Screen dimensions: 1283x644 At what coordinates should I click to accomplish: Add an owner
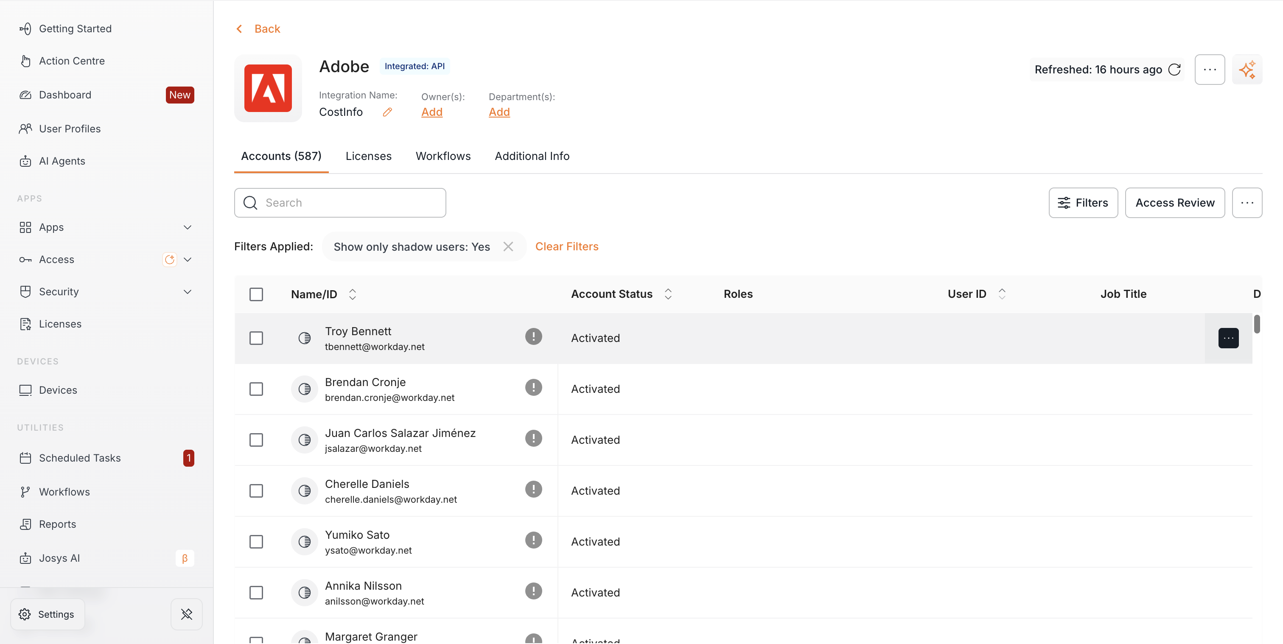(x=432, y=112)
